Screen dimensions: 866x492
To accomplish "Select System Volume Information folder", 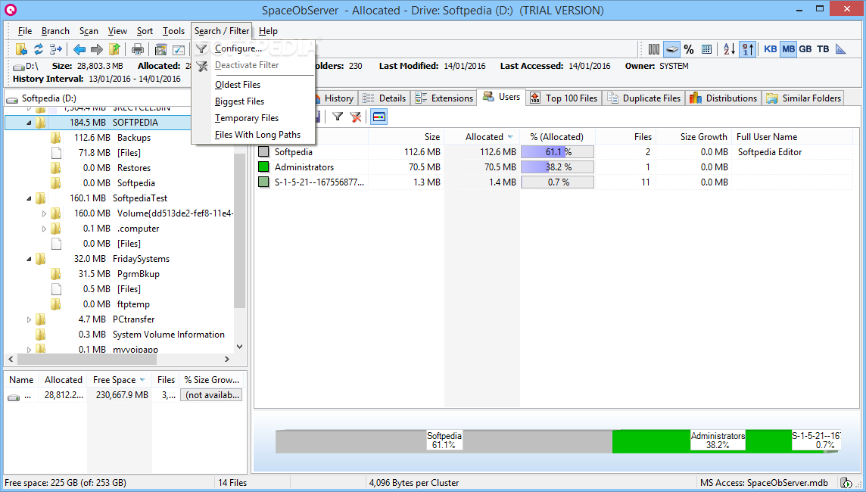I will pos(169,335).
